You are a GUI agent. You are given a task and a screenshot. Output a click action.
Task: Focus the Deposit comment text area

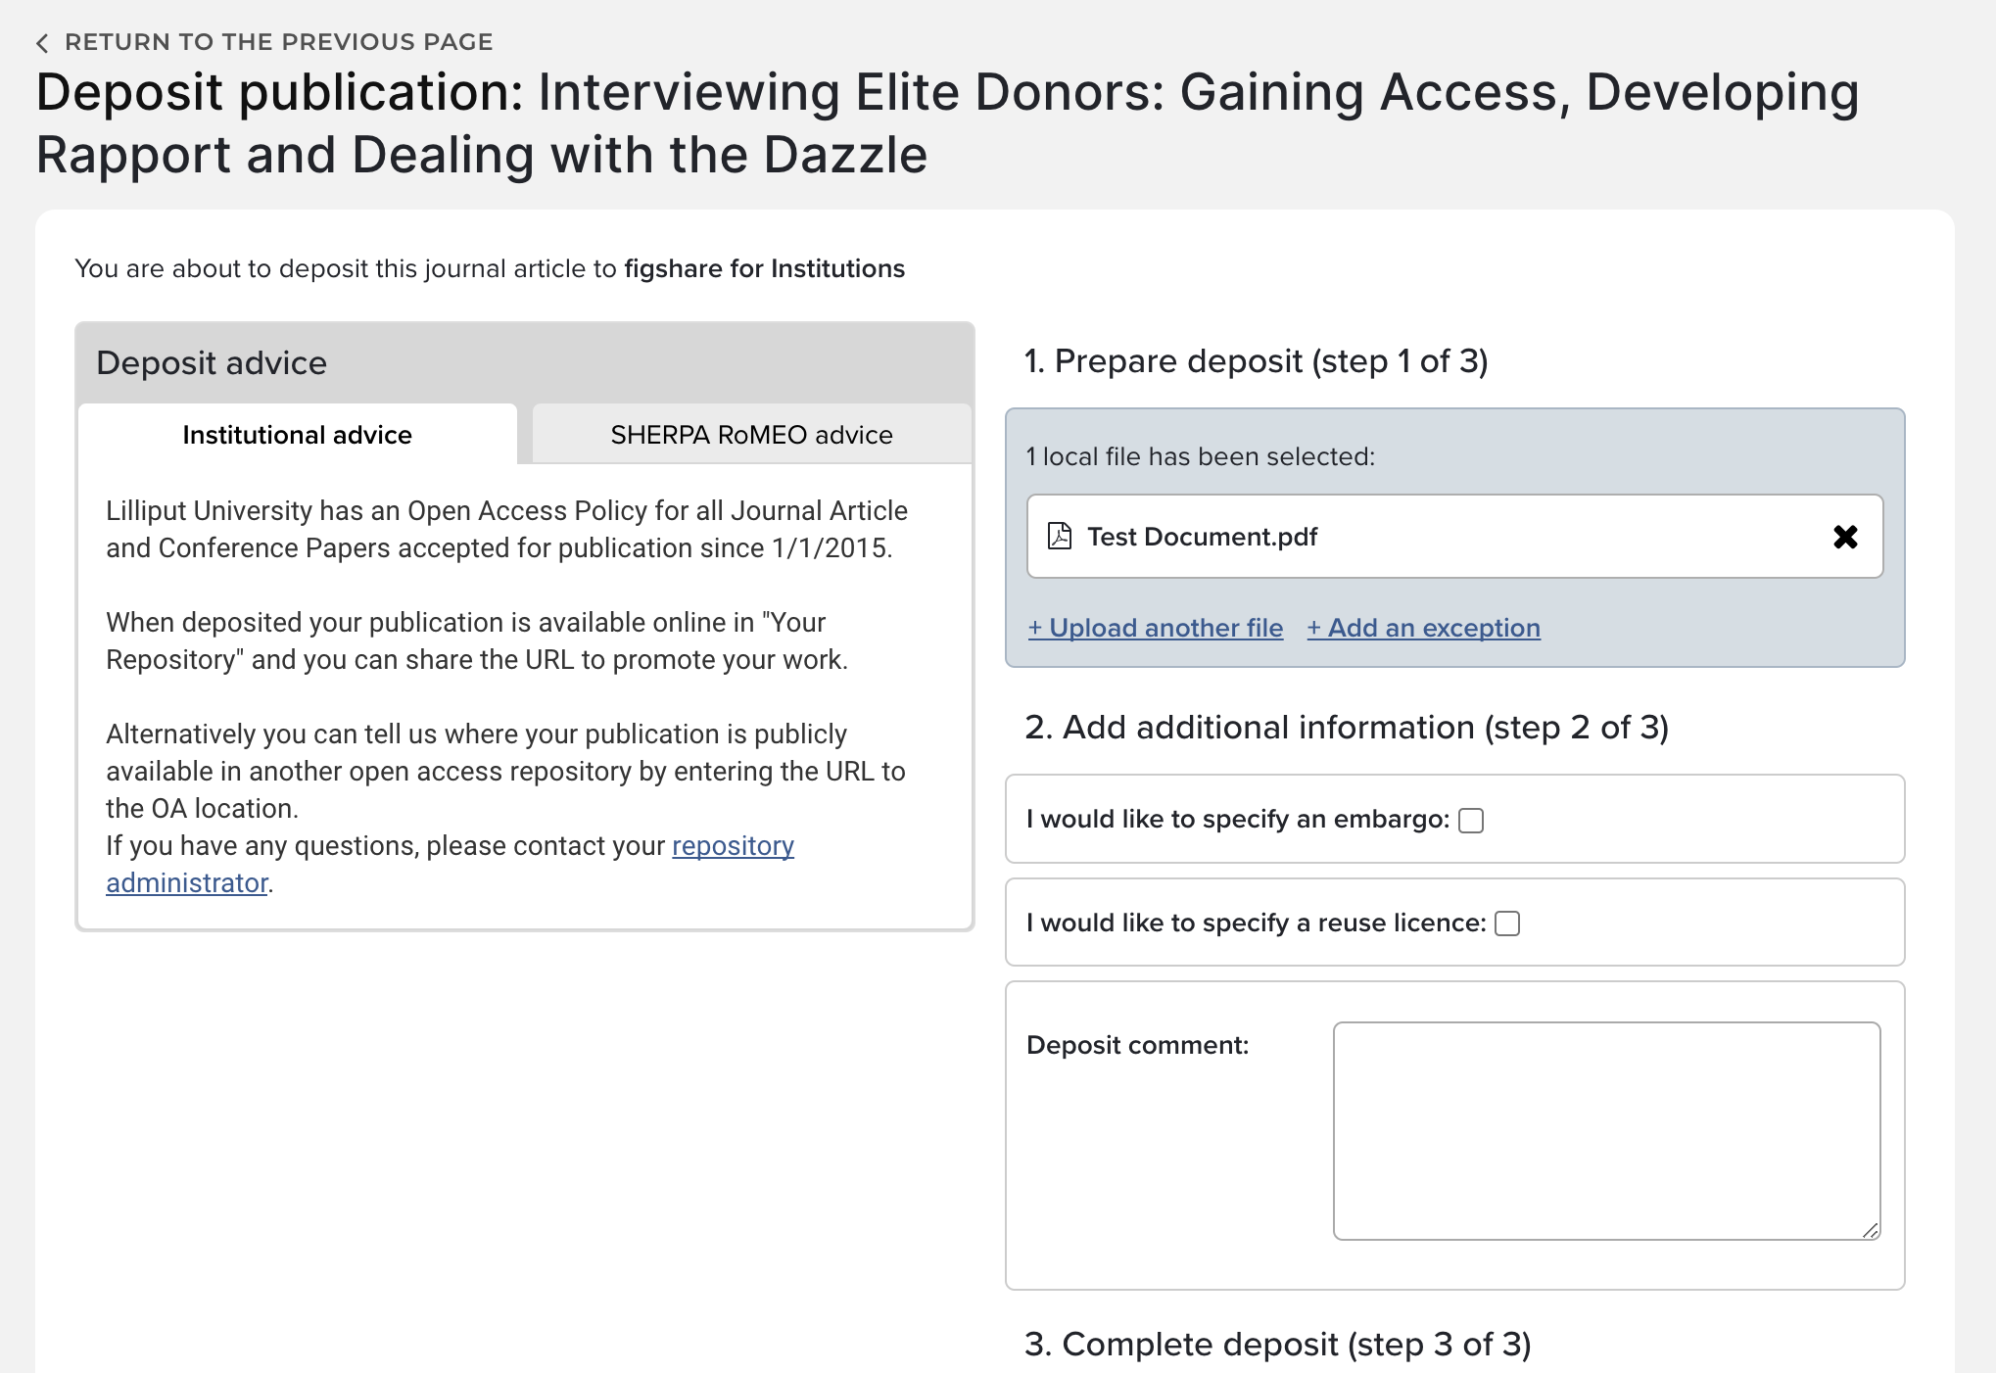(x=1606, y=1131)
